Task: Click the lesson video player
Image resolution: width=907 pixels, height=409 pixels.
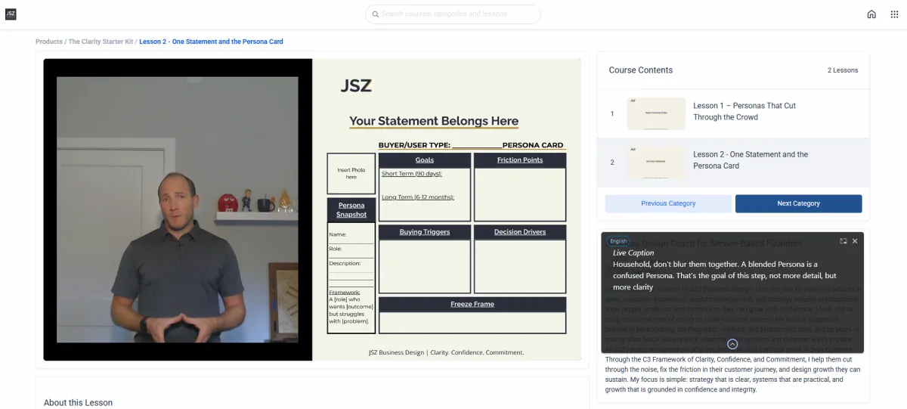Action: [312, 209]
